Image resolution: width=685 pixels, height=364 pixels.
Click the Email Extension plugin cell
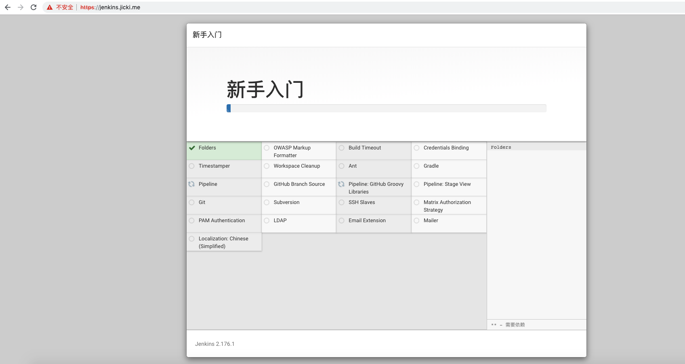367,221
